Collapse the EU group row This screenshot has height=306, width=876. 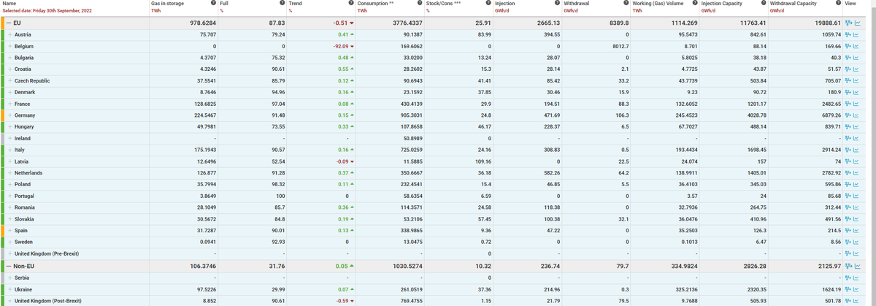pyautogui.click(x=9, y=23)
